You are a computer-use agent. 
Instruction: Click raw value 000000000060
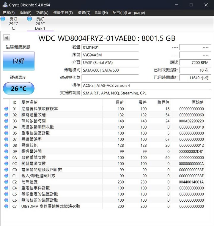coord(191,115)
